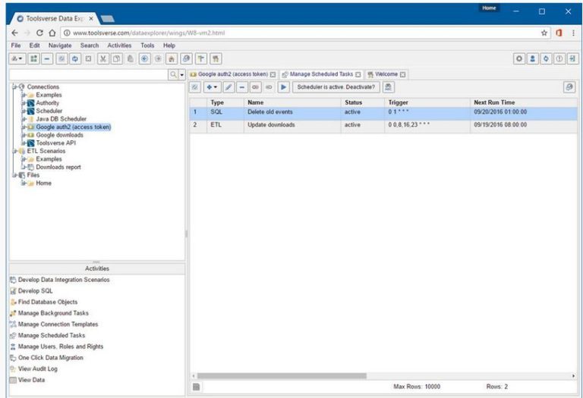Open the first toolbar dropdown button

tap(17, 58)
